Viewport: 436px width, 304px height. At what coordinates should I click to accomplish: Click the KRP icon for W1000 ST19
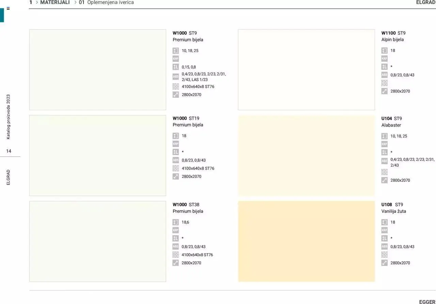pyautogui.click(x=175, y=144)
